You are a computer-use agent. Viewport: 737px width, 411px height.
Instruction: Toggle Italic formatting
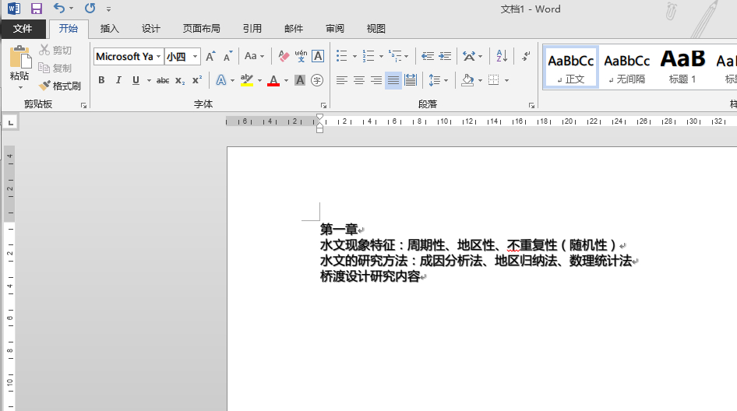pos(118,80)
